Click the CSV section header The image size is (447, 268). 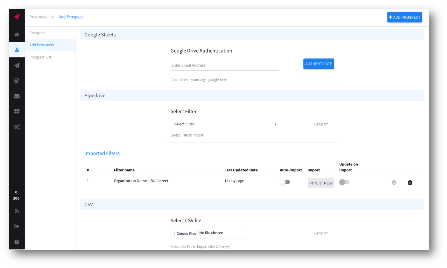tap(252, 204)
